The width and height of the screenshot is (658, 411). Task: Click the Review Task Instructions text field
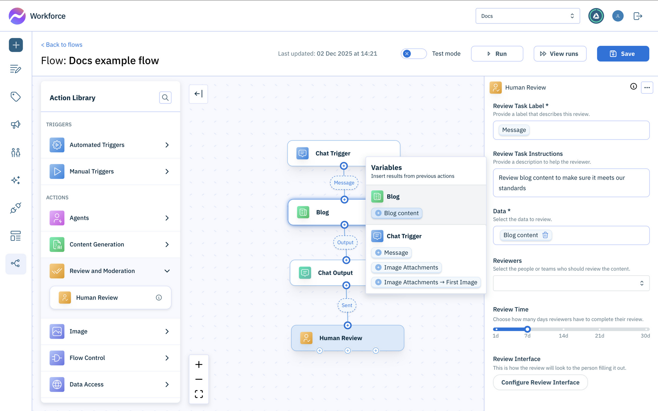(x=571, y=182)
